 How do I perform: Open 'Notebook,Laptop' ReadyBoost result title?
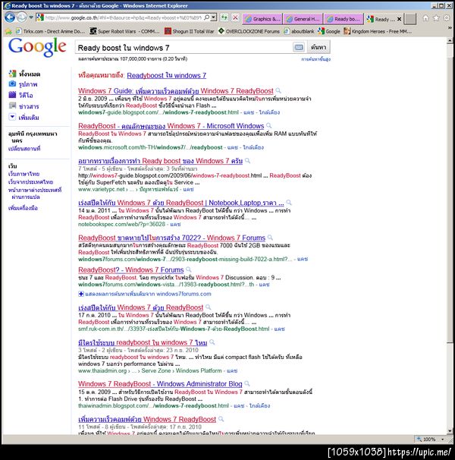tap(181, 203)
